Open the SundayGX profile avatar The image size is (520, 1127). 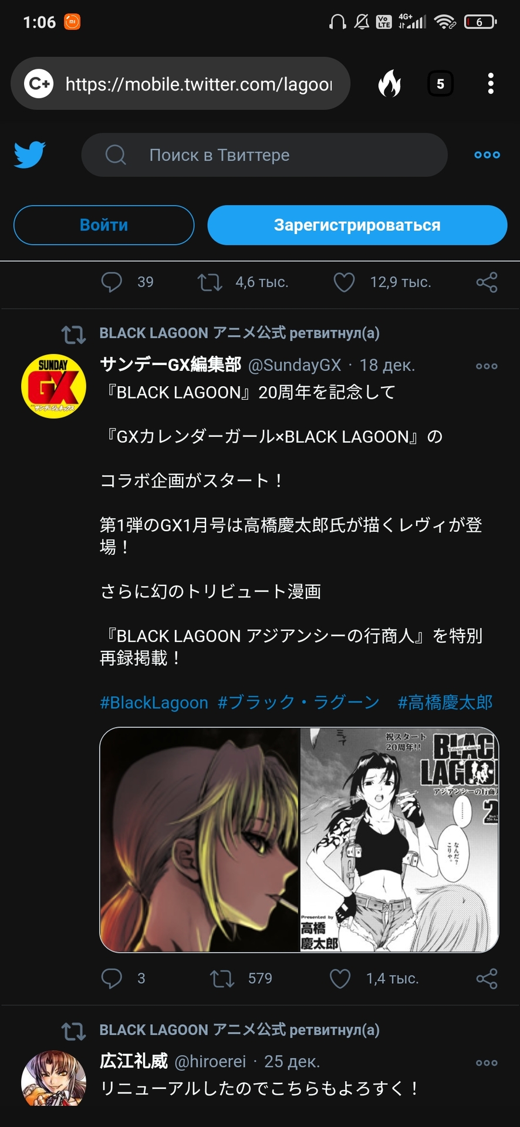(53, 386)
